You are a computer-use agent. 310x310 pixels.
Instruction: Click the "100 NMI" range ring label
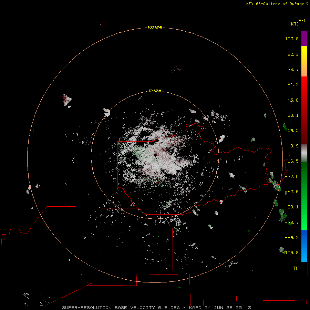click(155, 27)
